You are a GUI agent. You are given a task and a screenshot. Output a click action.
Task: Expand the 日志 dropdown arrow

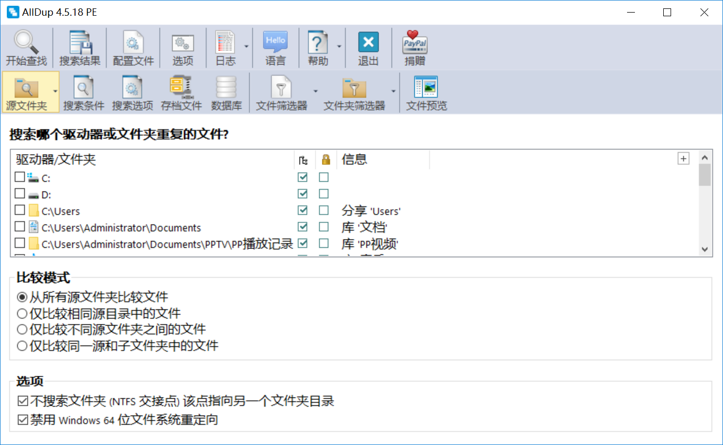(x=246, y=47)
